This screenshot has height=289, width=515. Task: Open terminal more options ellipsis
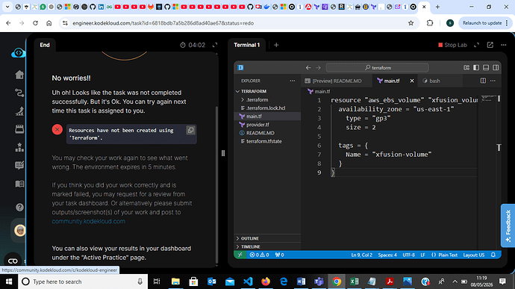pyautogui.click(x=504, y=45)
